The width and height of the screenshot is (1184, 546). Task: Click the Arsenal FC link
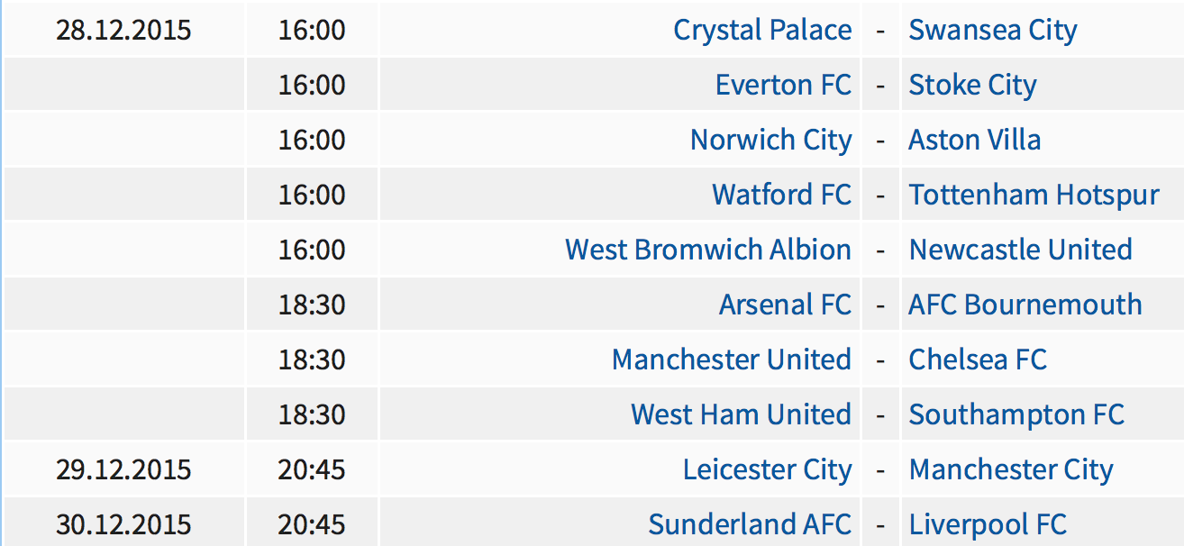pos(785,305)
